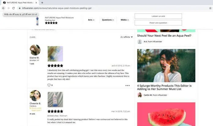The width and height of the screenshot is (213, 126).
Task: Click Elaine W.'s 1 avis count
Action: 32,64
